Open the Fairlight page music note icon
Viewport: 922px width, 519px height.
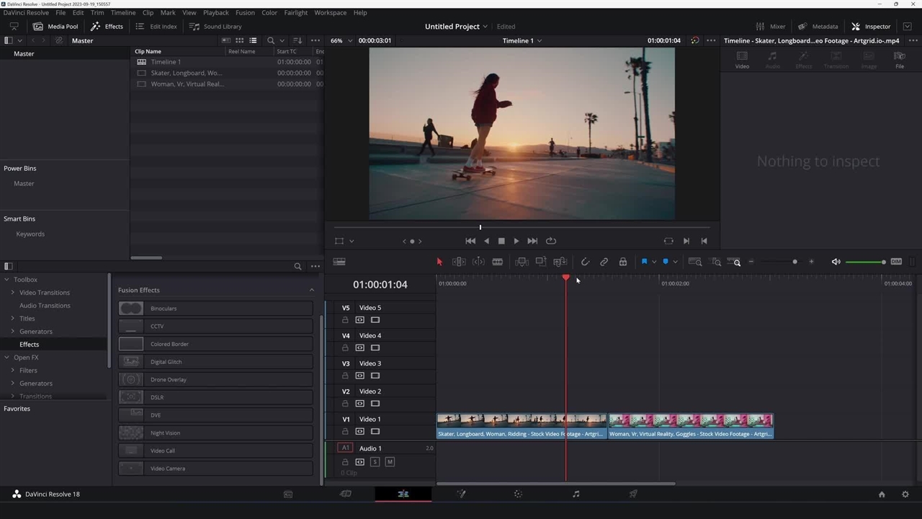tap(576, 494)
